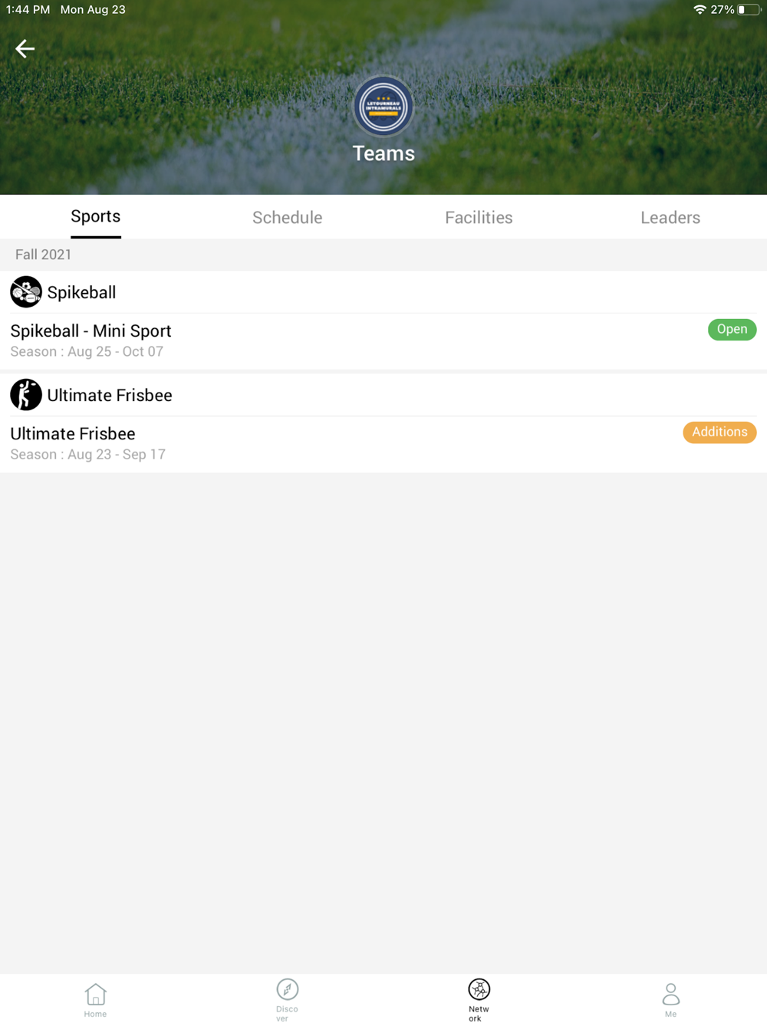
Task: Check the battery icon in status bar
Action: coord(749,10)
